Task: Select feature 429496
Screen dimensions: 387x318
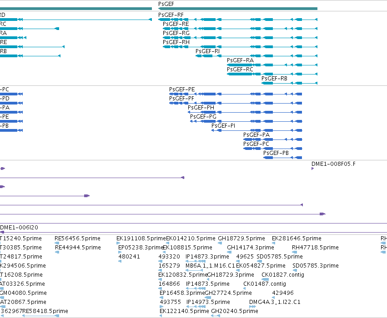Action: [282, 293]
